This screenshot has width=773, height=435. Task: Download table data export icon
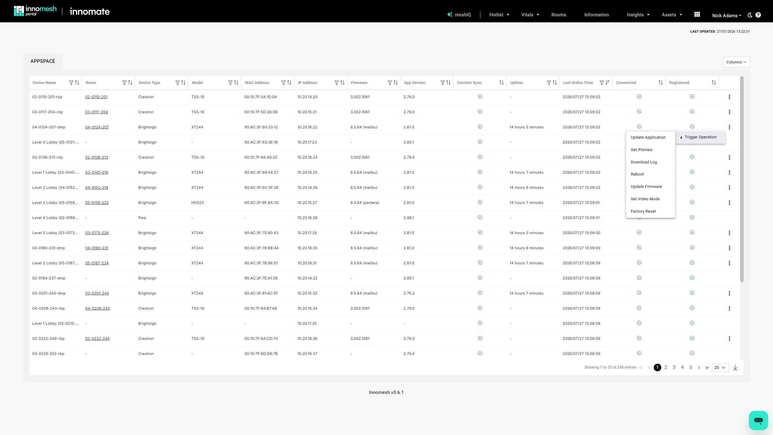coord(736,368)
